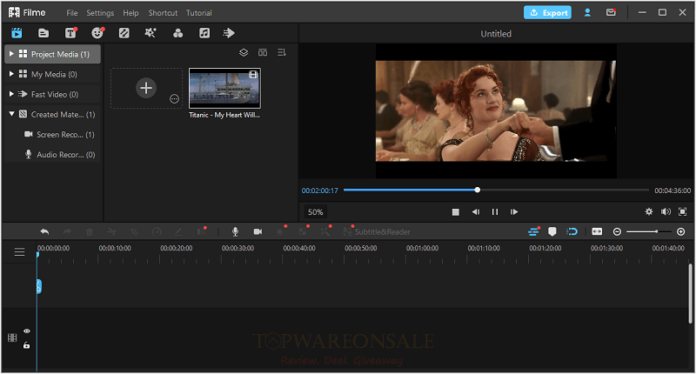696x374 pixels.
Task: Zoom out timeline with minus icon
Action: (617, 231)
